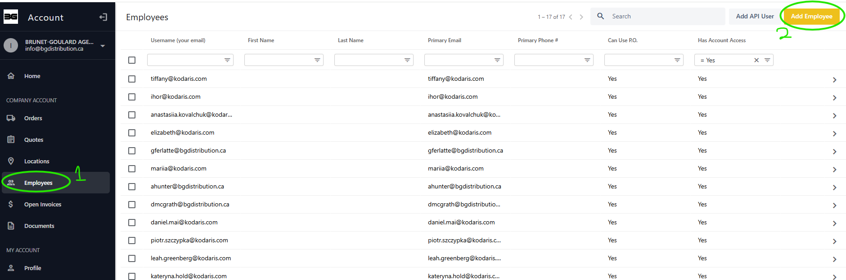Sort by Last Name column header
This screenshot has width=846, height=280.
point(351,40)
